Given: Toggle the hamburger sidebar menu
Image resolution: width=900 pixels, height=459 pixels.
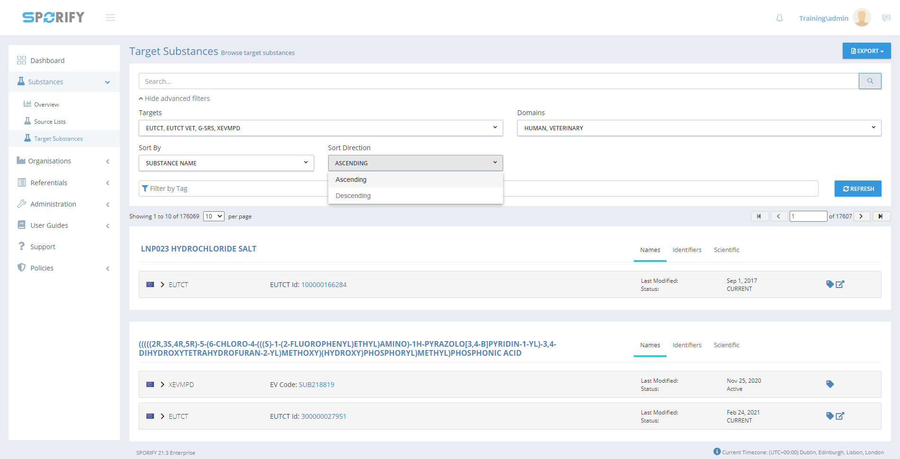Looking at the screenshot, I should tap(110, 18).
